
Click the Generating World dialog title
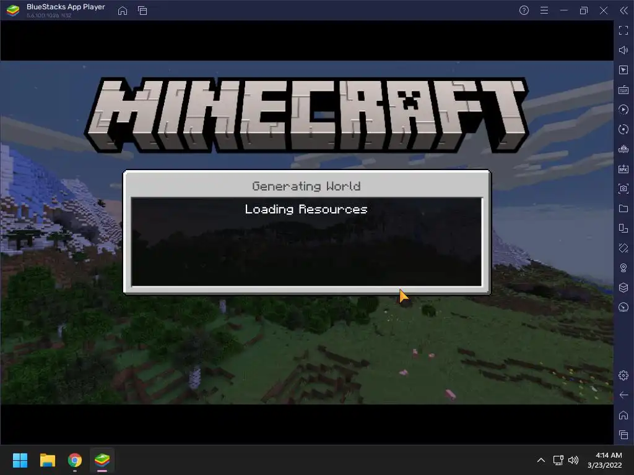point(306,186)
